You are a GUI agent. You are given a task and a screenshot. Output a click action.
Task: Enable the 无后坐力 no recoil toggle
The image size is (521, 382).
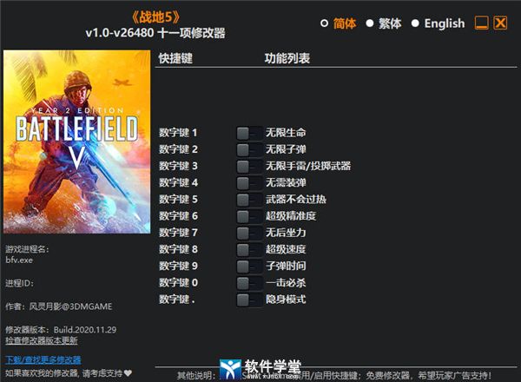click(249, 234)
